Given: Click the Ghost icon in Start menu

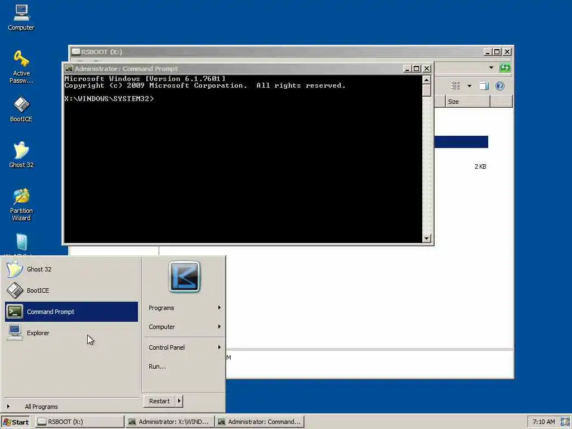Looking at the screenshot, I should click(x=15, y=269).
